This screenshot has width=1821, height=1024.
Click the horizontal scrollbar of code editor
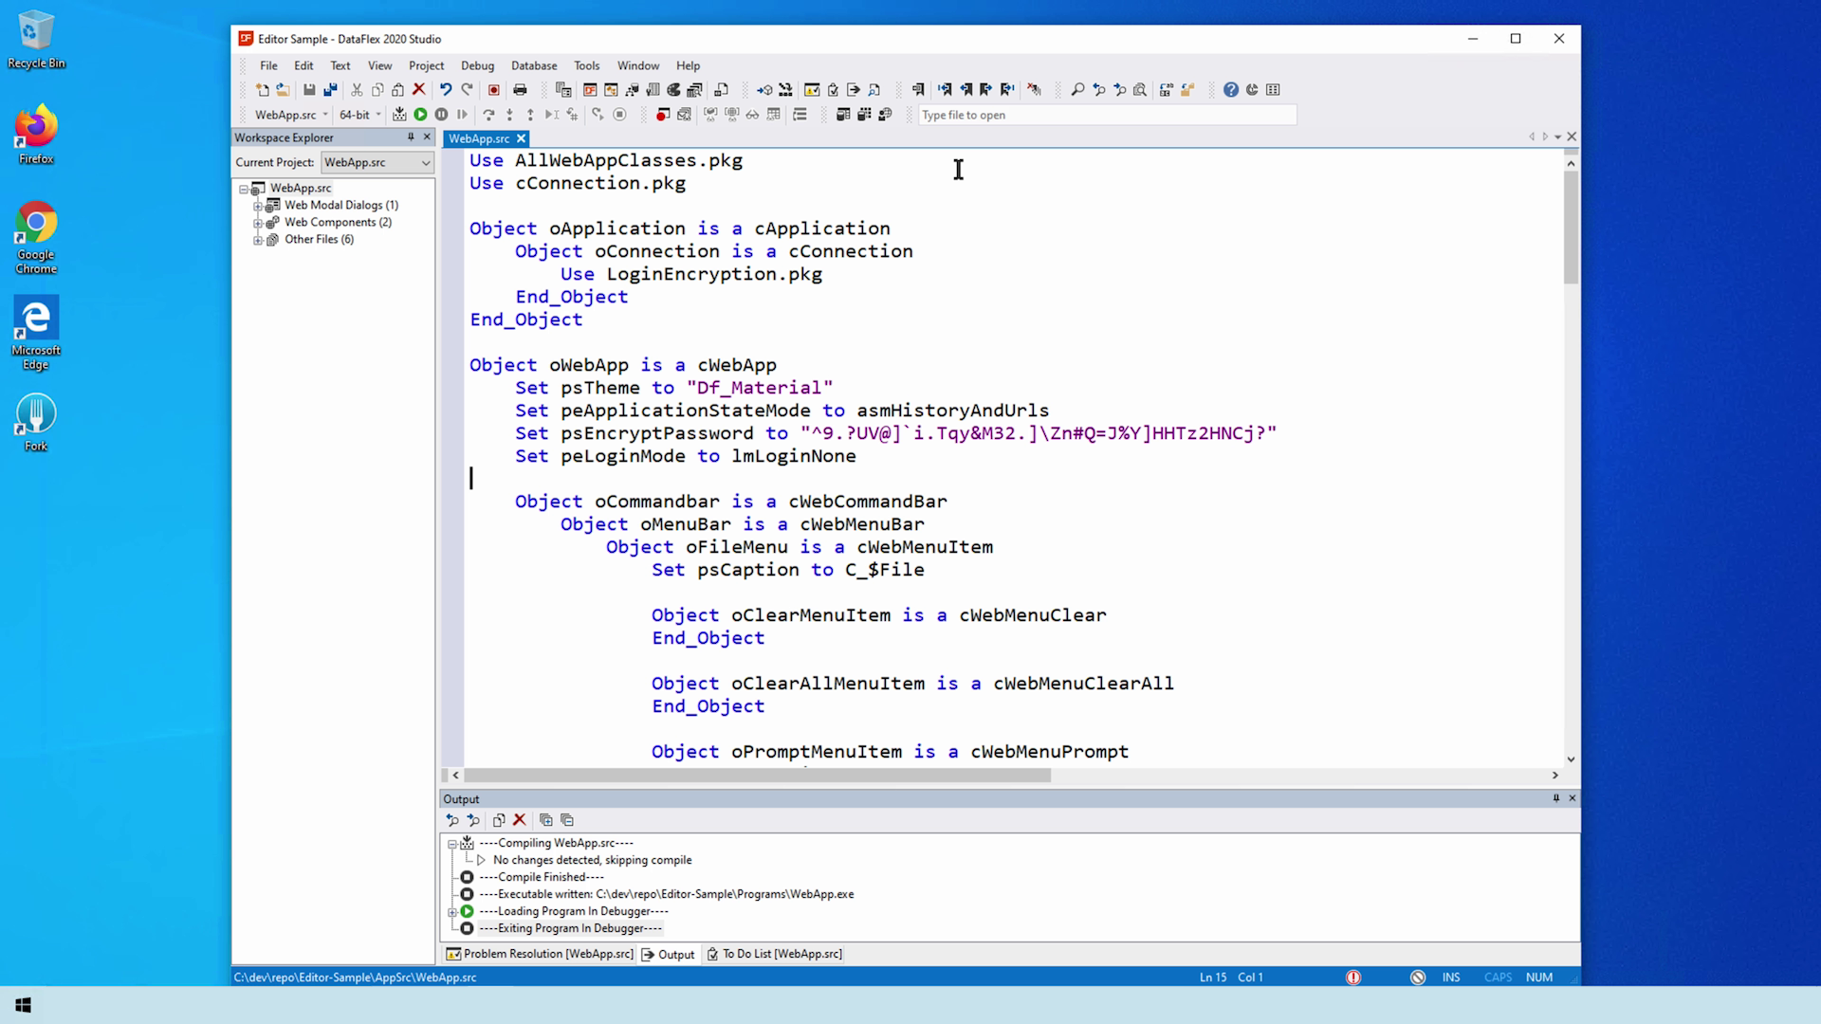[x=759, y=776]
